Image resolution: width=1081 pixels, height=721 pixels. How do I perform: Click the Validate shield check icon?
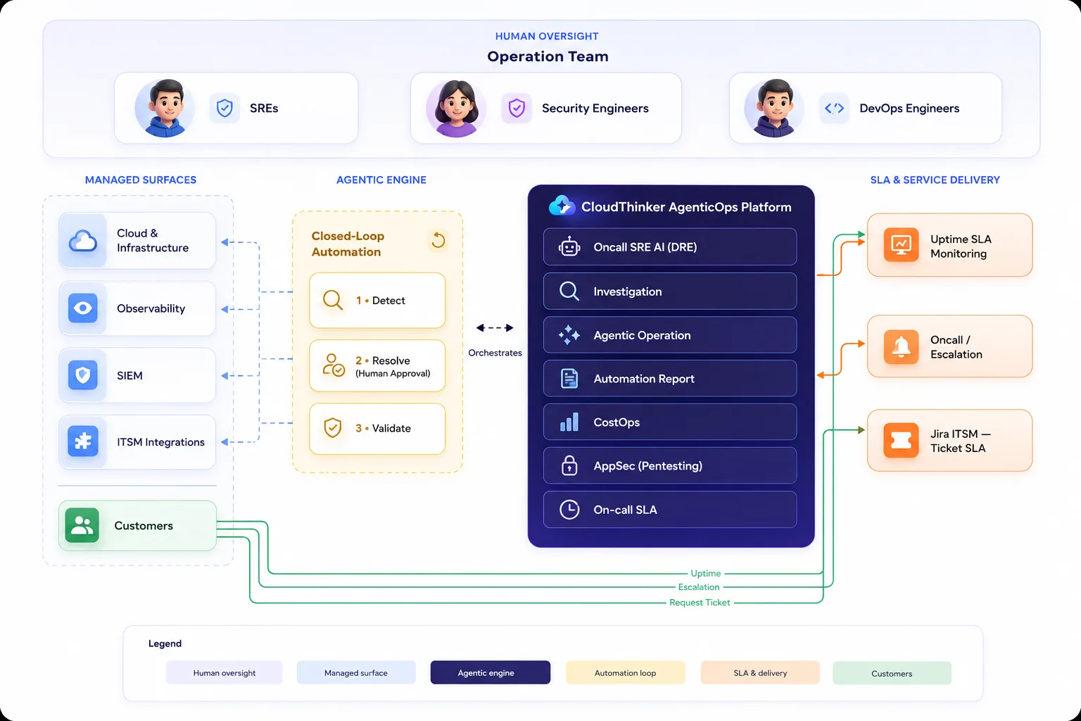pyautogui.click(x=333, y=428)
